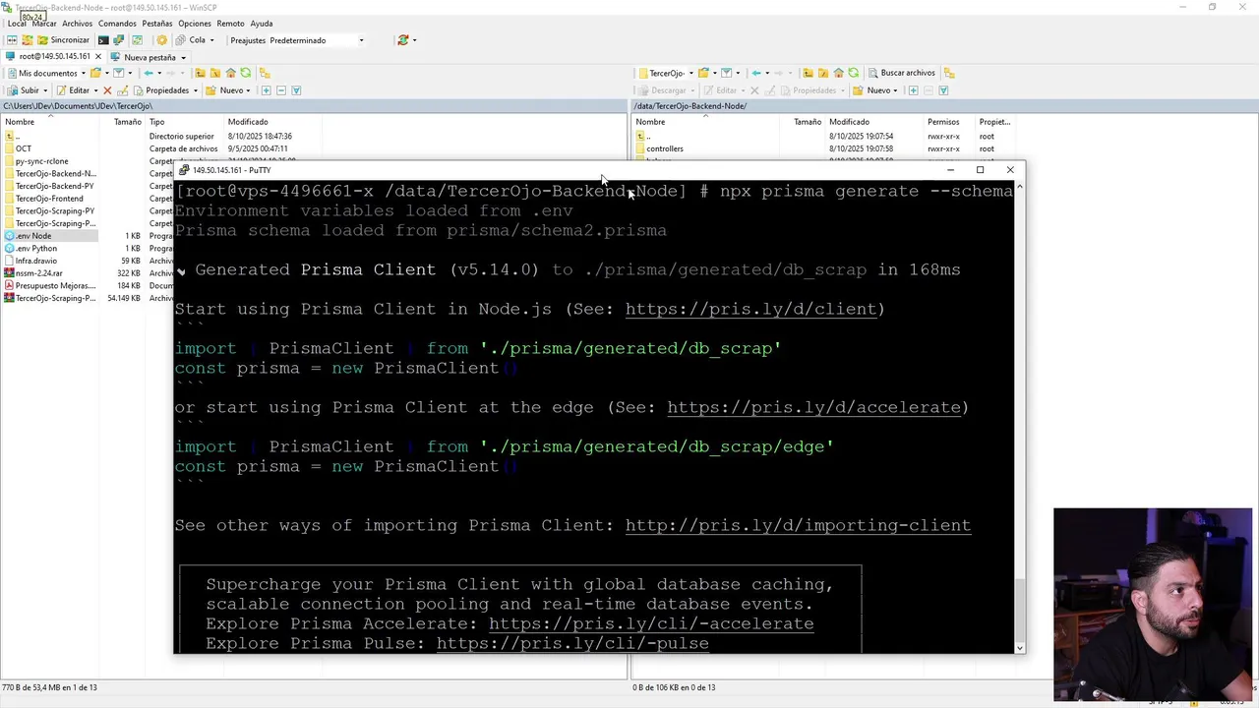
Task: Click the select files plus icon in remote toolbar
Action: (913, 90)
